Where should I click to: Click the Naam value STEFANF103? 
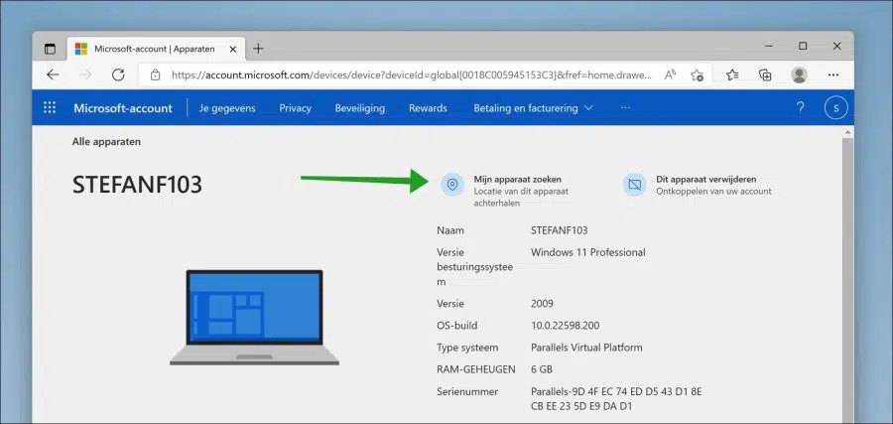560,230
